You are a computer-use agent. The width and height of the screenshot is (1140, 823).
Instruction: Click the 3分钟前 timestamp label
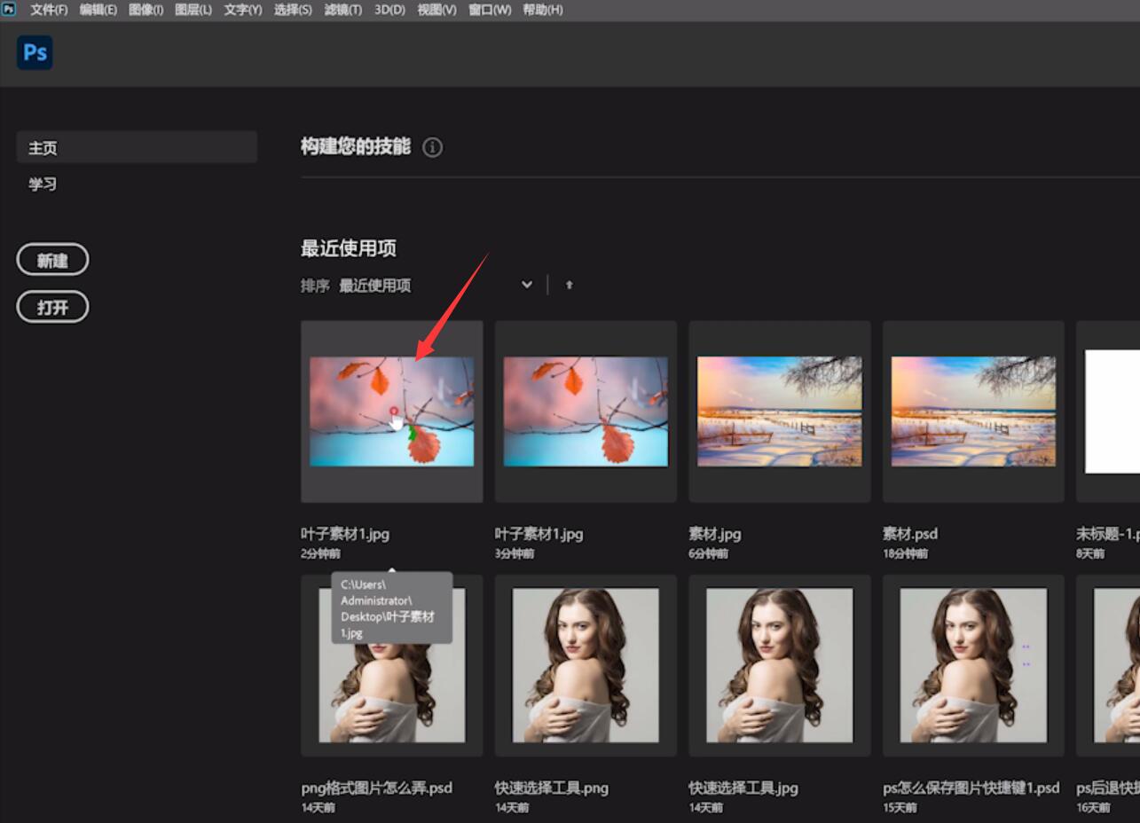tap(515, 553)
